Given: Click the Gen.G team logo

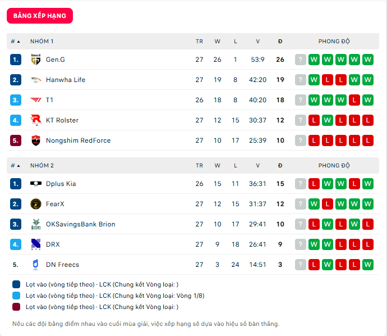Looking at the screenshot, I should (x=36, y=60).
